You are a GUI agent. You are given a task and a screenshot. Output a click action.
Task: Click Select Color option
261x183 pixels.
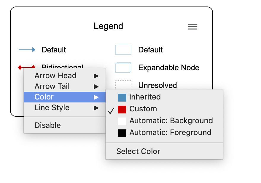138,151
